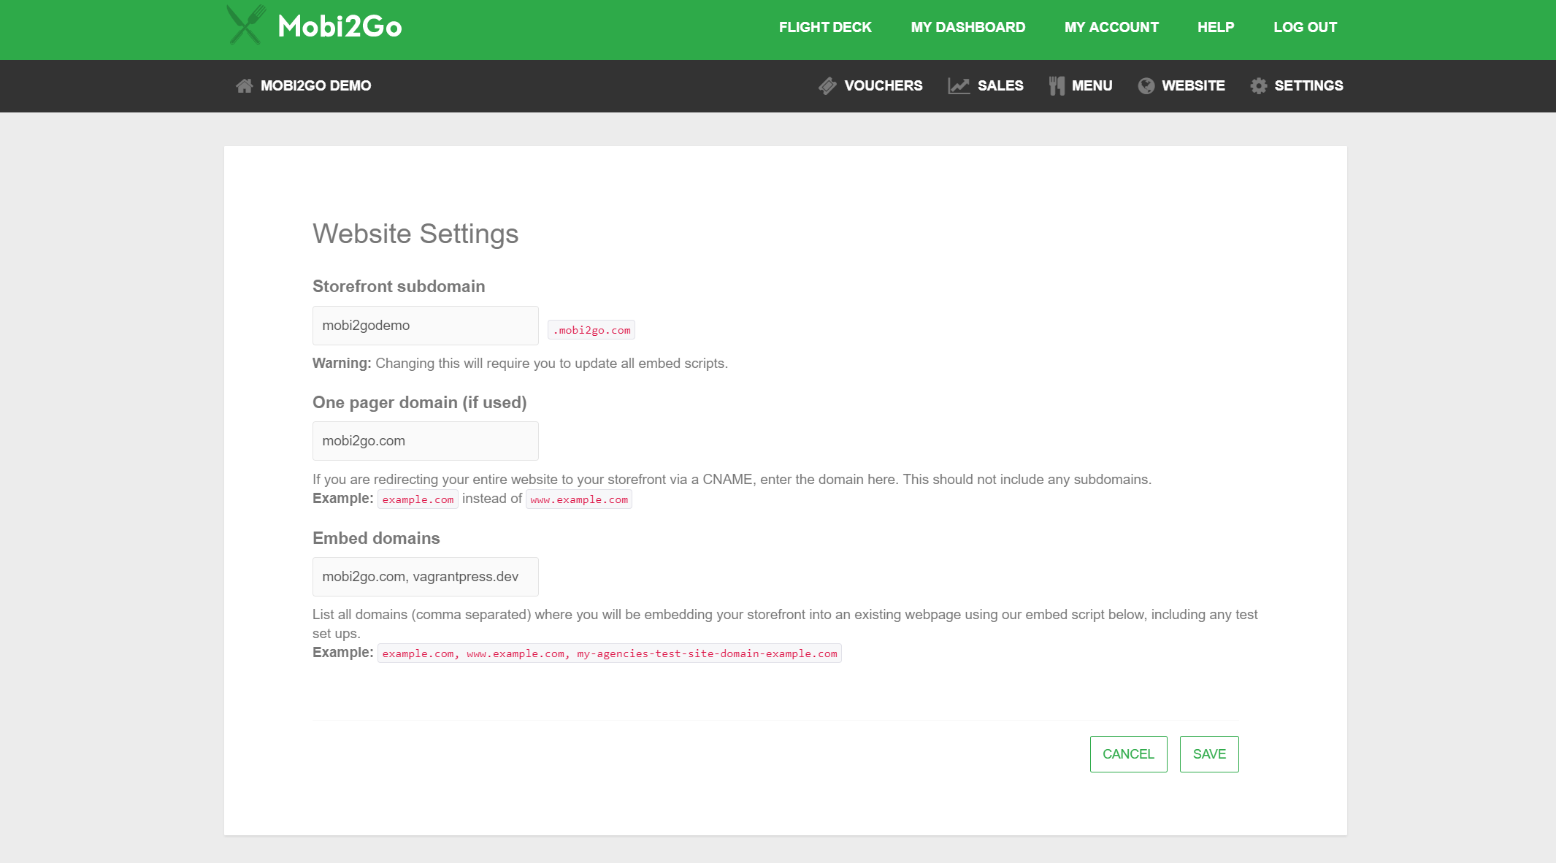The image size is (1556, 863).
Task: Click the .mobi2go.com suffix label
Action: (591, 330)
